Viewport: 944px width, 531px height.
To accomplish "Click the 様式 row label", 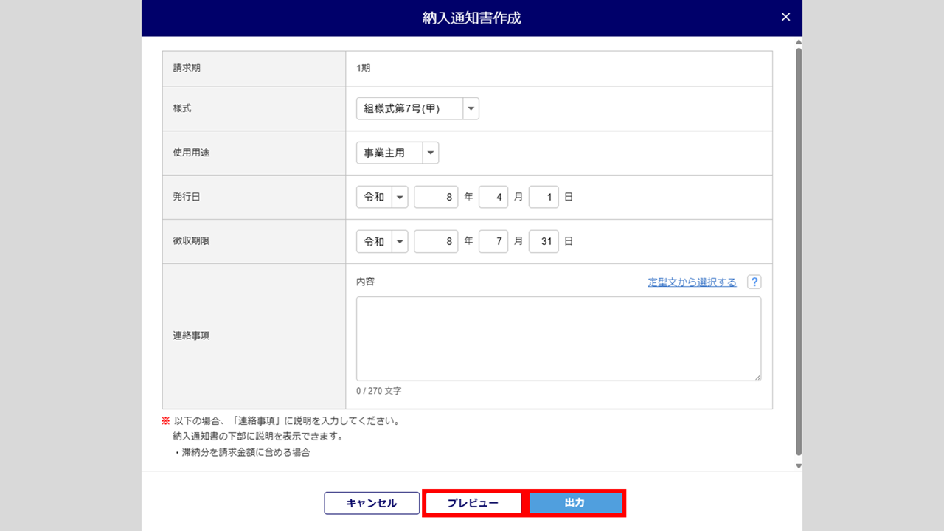I will tap(182, 108).
